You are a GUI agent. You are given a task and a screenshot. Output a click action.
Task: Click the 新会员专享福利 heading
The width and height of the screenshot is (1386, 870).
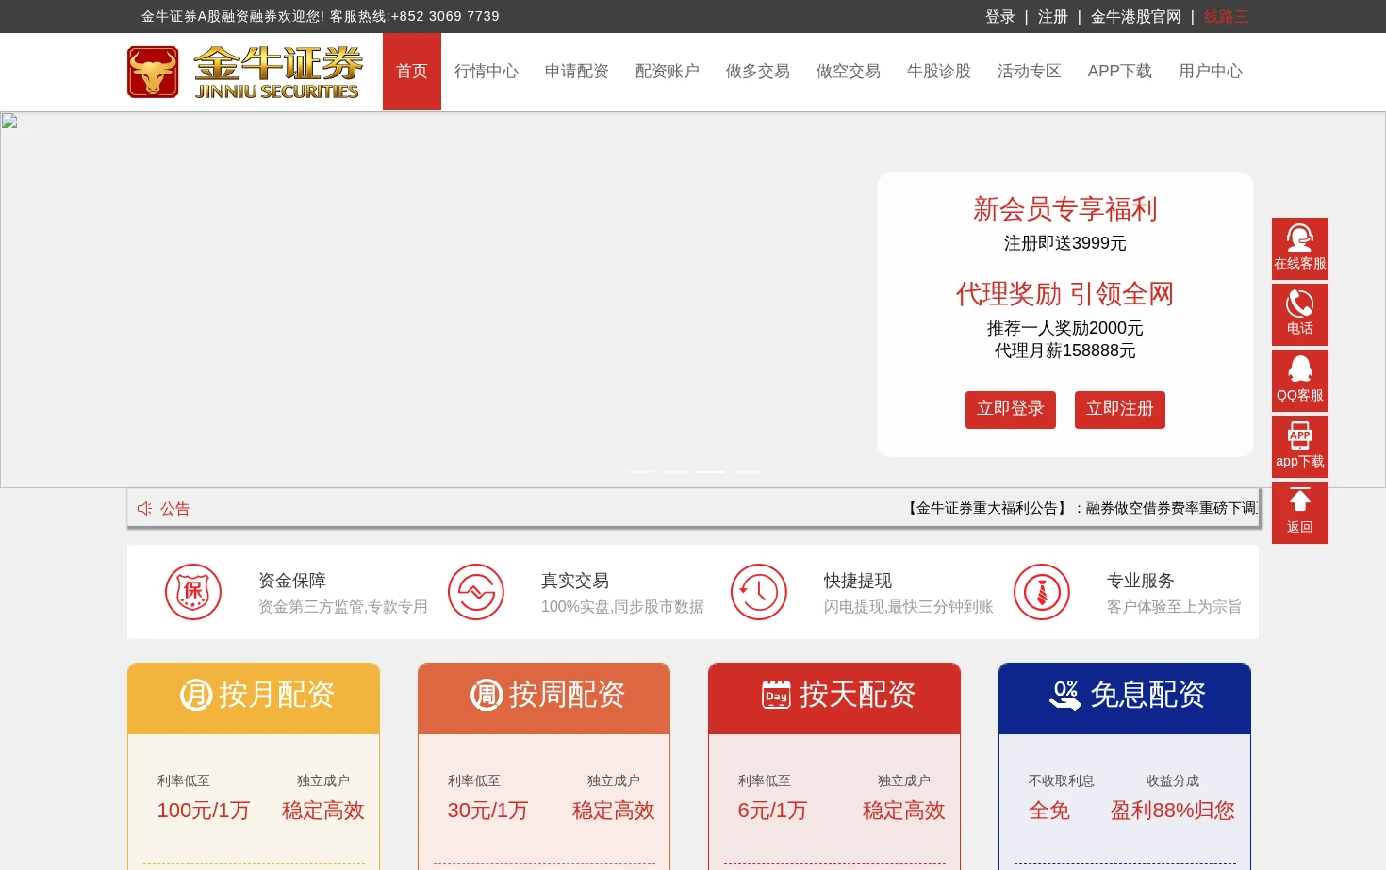click(x=1065, y=209)
